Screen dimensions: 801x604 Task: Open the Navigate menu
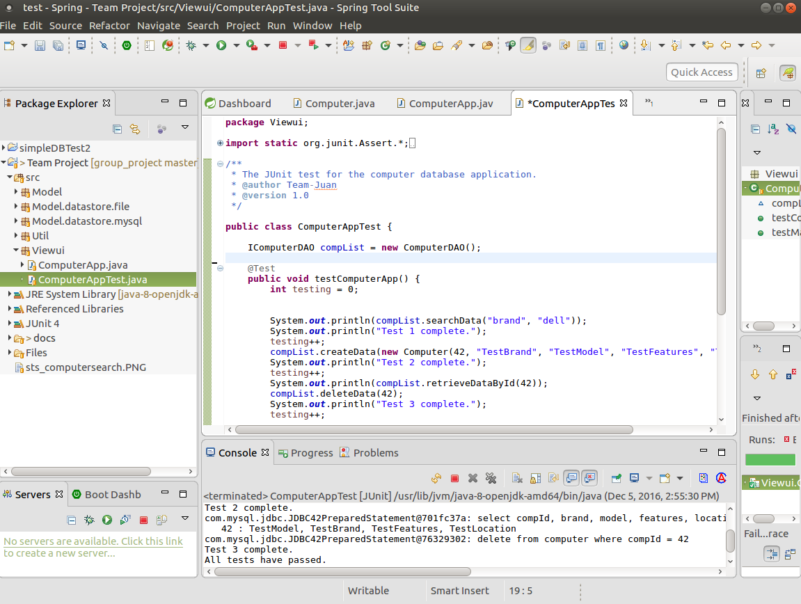tap(159, 26)
